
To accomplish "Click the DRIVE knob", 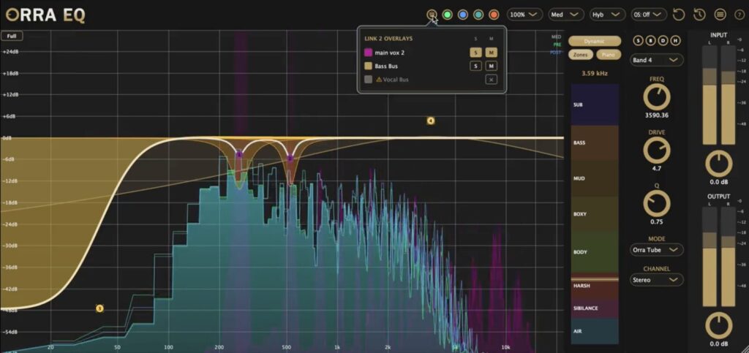I will click(x=657, y=151).
